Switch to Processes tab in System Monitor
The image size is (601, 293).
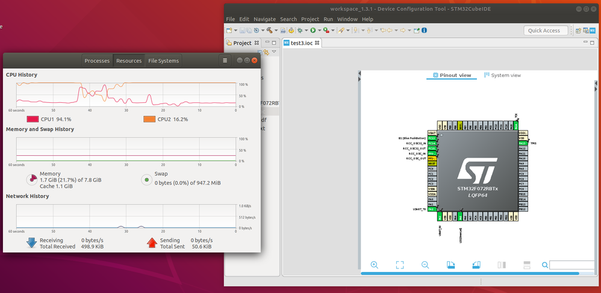pyautogui.click(x=98, y=61)
